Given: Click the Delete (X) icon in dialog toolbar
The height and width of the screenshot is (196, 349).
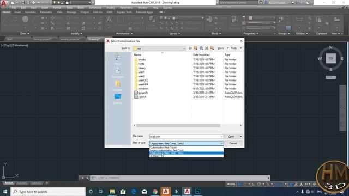Looking at the screenshot, I should tap(207, 48).
